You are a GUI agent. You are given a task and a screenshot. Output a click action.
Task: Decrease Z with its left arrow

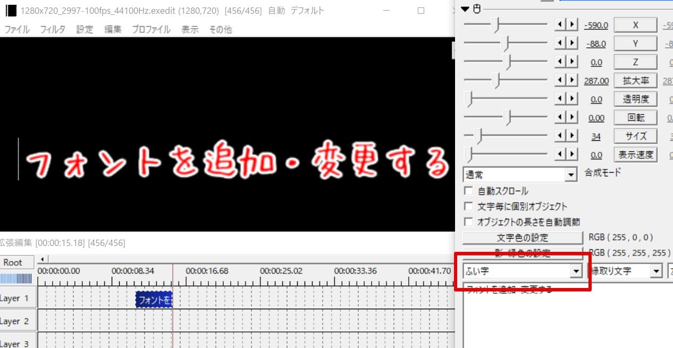pos(560,62)
